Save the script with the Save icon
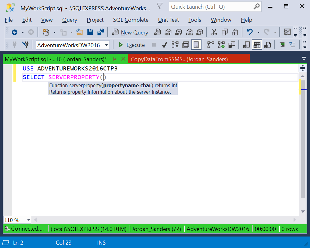Viewport: 310px width, 248px height. pos(90,32)
